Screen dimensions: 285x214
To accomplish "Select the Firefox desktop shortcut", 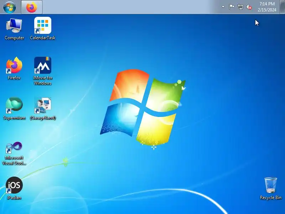I will pos(14,68).
